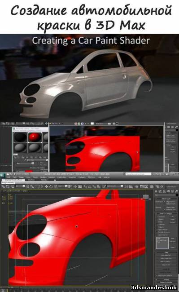Image resolution: width=179 pixels, height=292 pixels.
Task: Toggle the Helpers checkbox in Hide by Category
Action: point(157,227)
